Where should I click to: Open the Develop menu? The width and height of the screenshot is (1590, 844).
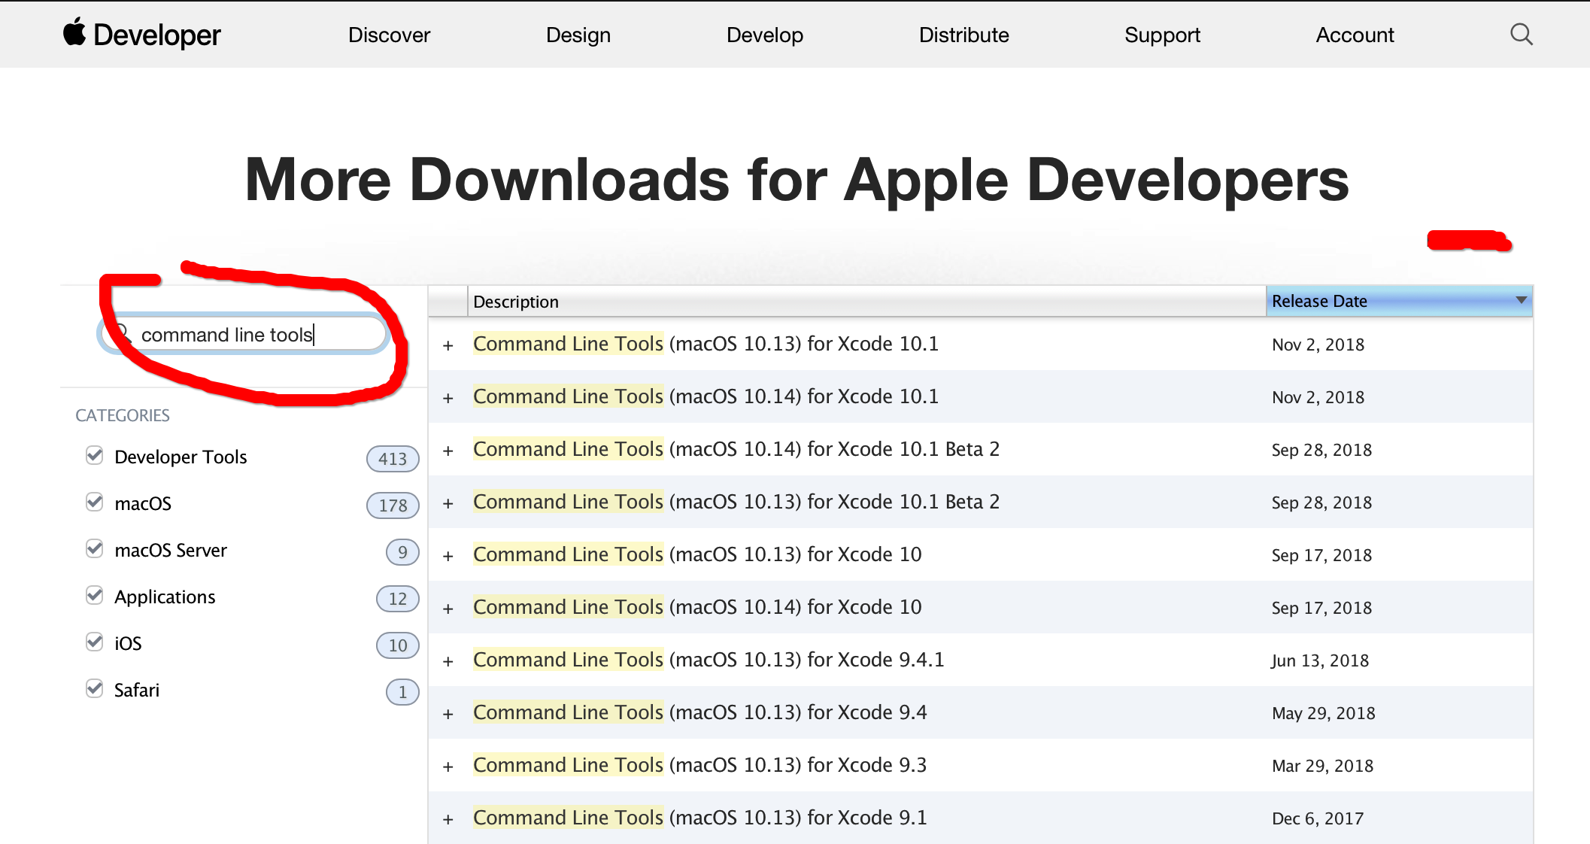click(765, 35)
